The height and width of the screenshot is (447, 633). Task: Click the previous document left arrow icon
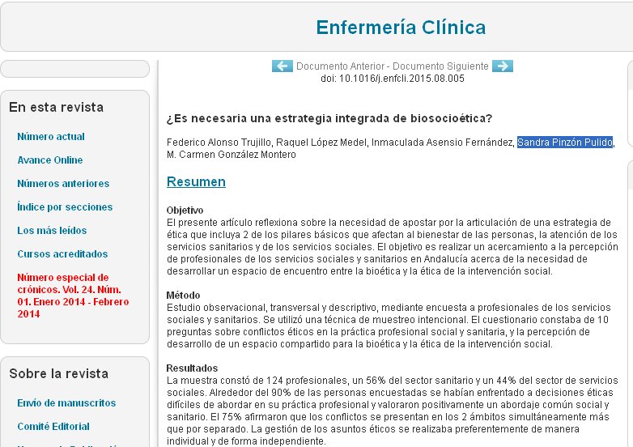(x=282, y=66)
